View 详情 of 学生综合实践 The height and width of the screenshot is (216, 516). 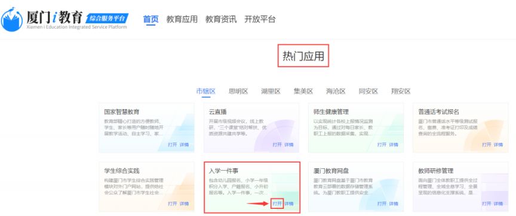pos(185,204)
